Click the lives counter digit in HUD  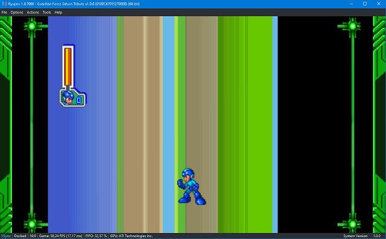[78, 100]
